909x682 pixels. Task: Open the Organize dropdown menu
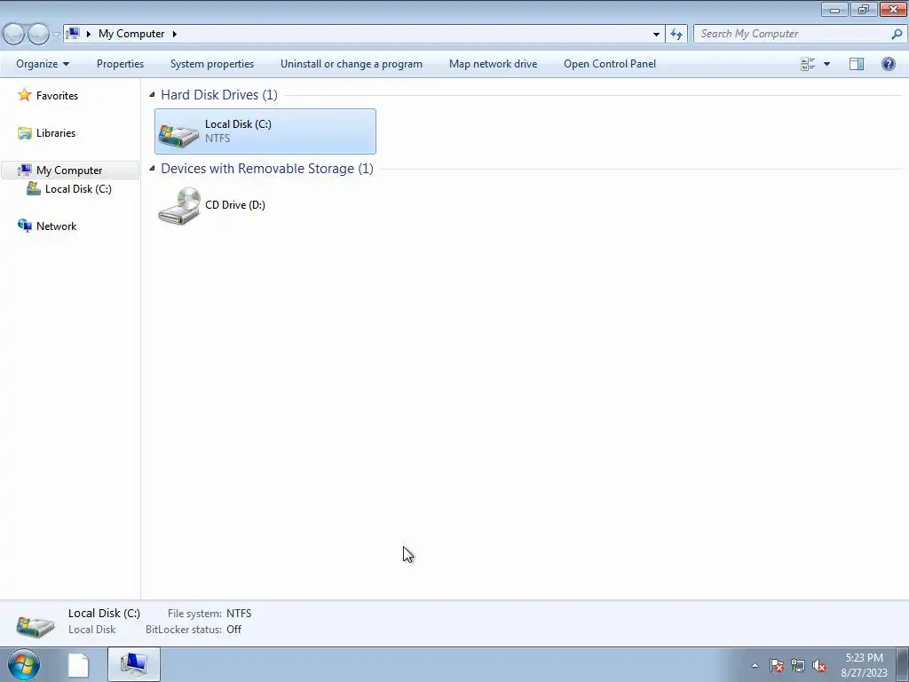pyautogui.click(x=43, y=64)
